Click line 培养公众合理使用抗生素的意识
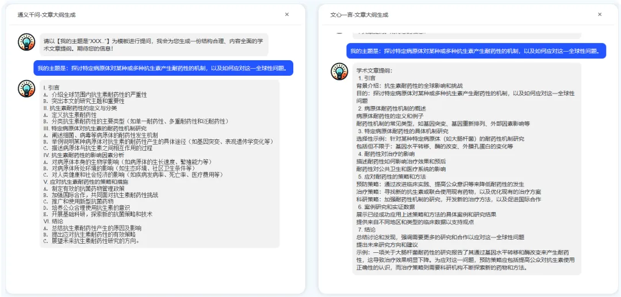 (x=87, y=209)
